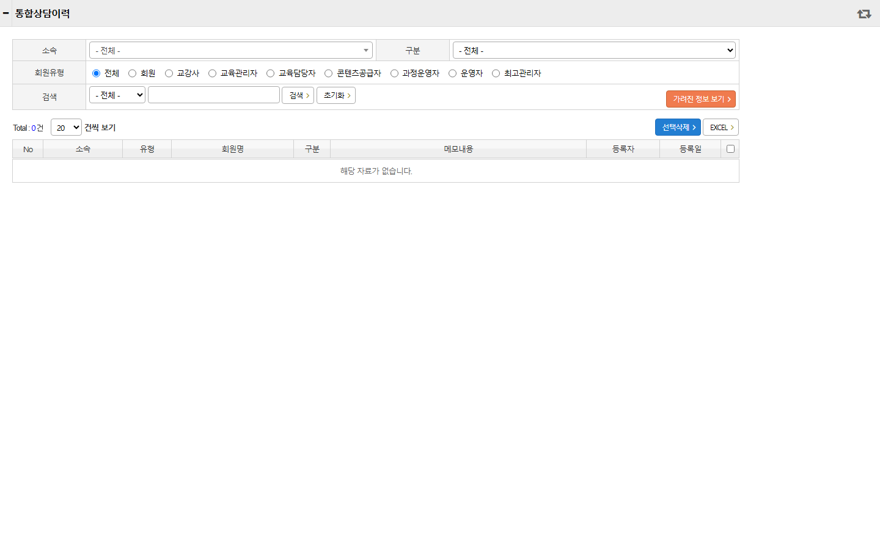Screen dimensions: 880x550
Task: Select the 운영자 radio button
Action: [452, 73]
